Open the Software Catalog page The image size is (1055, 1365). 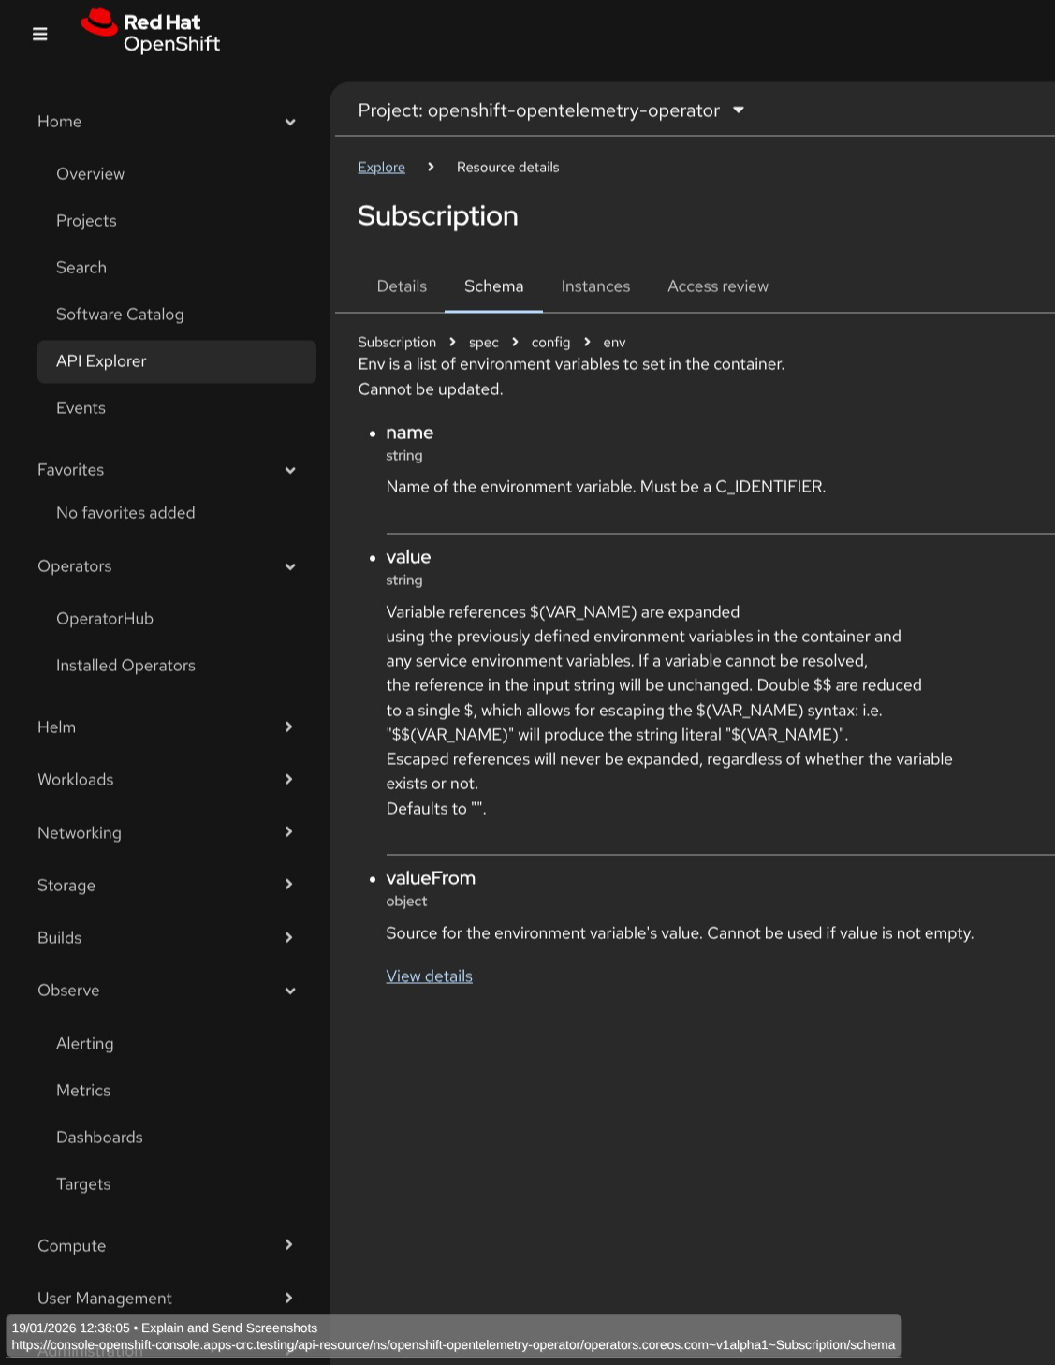click(x=120, y=315)
